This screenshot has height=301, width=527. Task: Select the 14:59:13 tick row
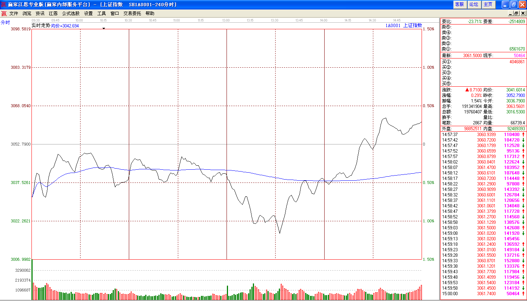pyautogui.click(x=483, y=239)
